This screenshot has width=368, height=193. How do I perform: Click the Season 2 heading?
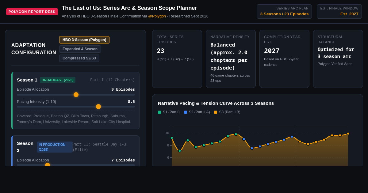25,147
